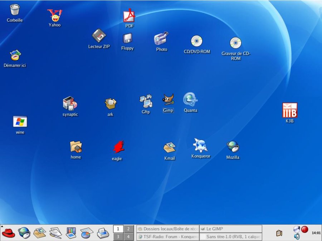The image size is (322, 241).
Task: Click the Gimp desktop icon
Action: 168,100
